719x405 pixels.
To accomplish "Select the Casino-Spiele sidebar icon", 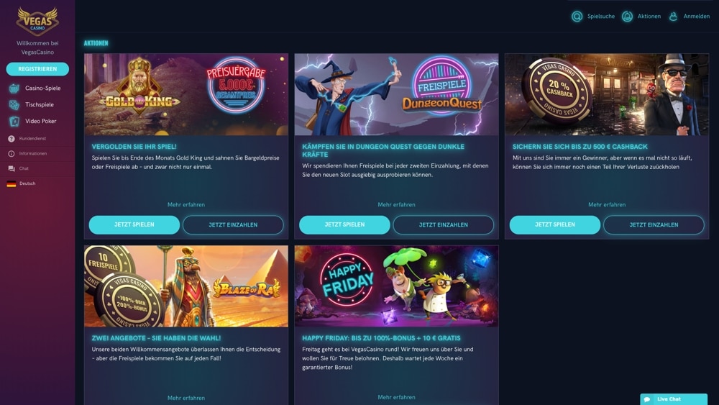I will [14, 88].
